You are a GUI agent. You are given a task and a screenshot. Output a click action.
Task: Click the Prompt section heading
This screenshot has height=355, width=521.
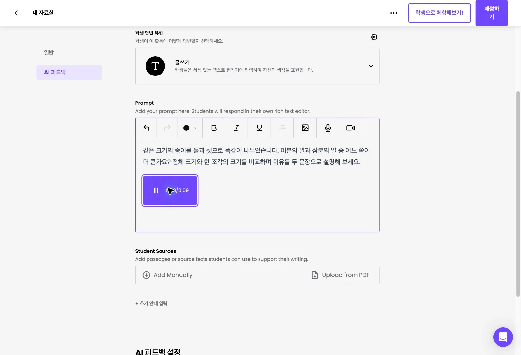pos(145,103)
